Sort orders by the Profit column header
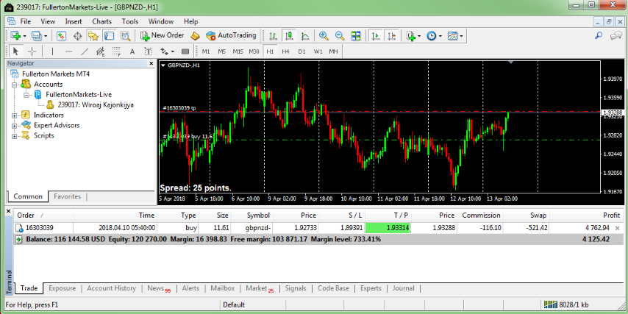Screen dimensions: 628x314 (x=586, y=215)
